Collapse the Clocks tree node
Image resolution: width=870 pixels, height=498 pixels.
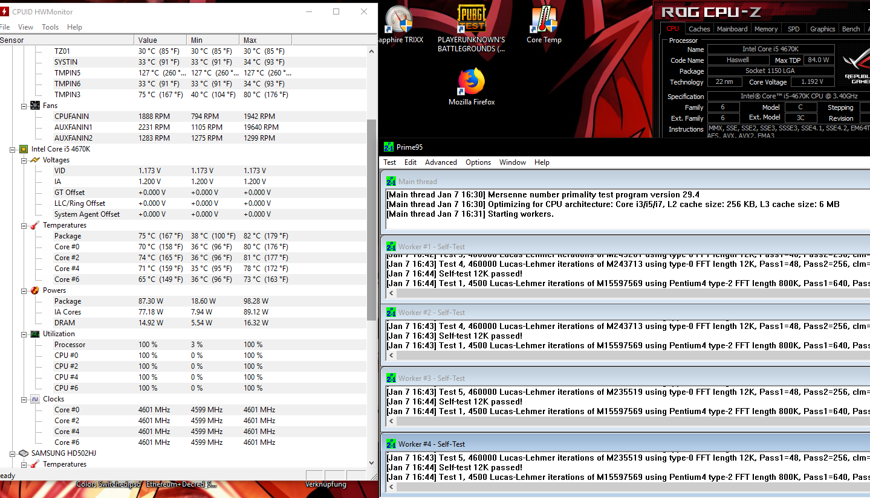(x=24, y=399)
